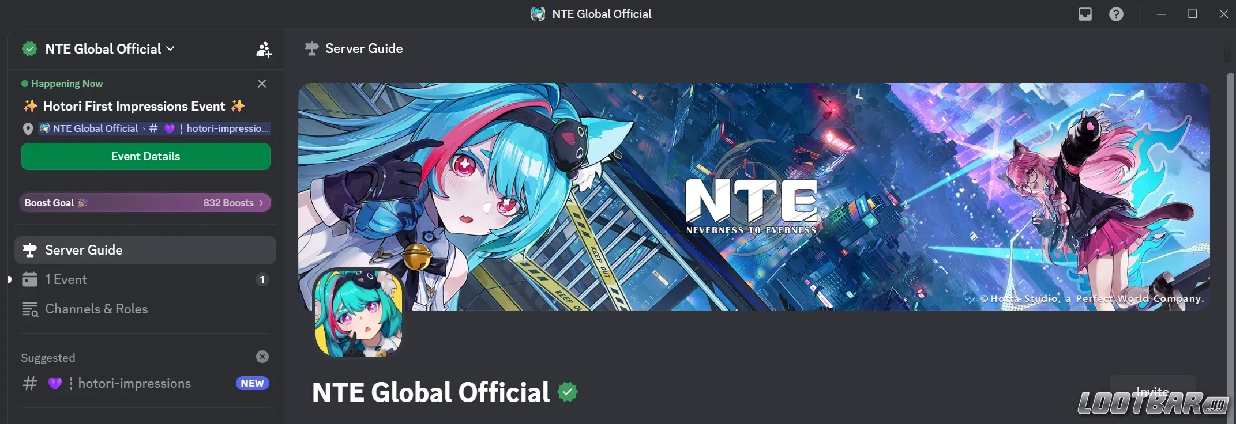
Task: Click the unread count badge on 1 Event
Action: 262,279
